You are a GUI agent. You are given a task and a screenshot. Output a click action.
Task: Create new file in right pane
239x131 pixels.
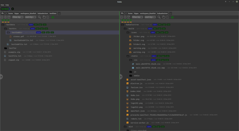(x=168, y=17)
